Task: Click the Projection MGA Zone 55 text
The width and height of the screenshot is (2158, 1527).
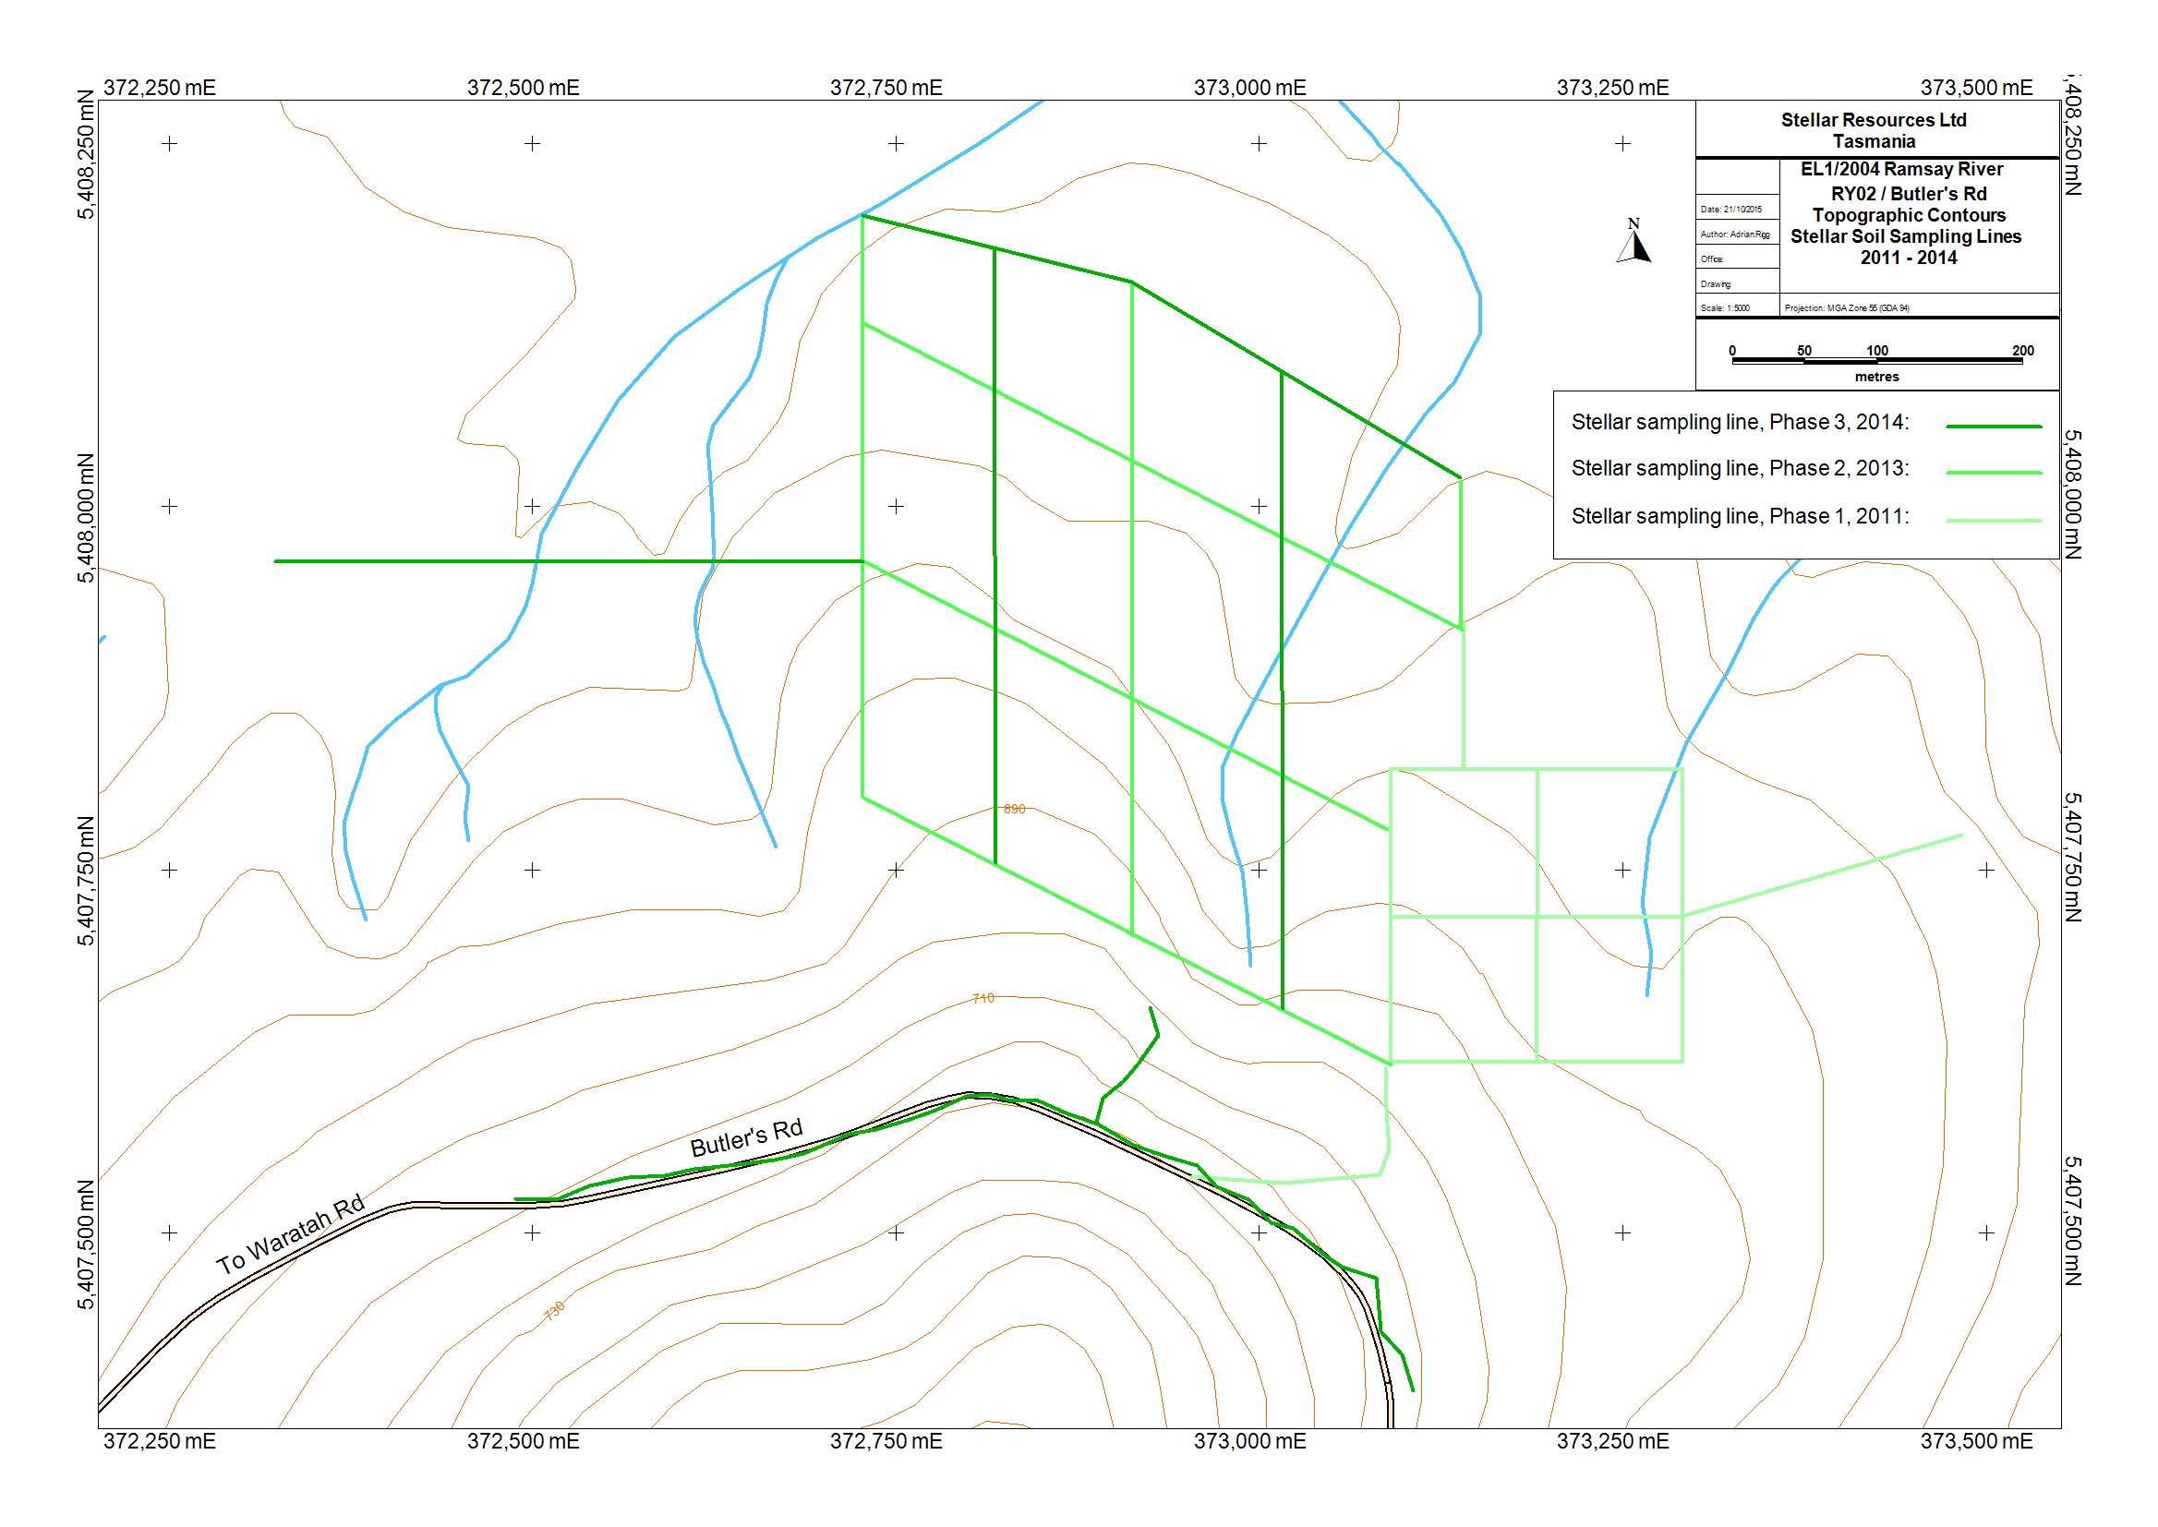Action: click(x=1846, y=308)
